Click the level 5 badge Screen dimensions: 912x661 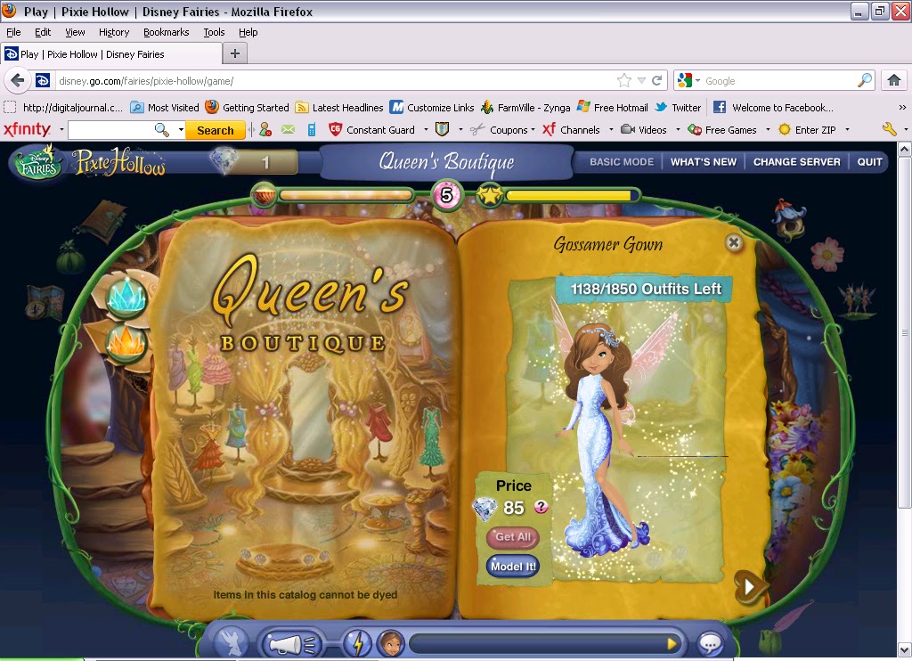[x=447, y=195]
